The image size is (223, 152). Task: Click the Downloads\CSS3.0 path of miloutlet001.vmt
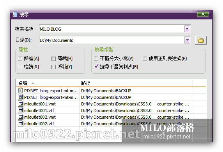(135, 104)
